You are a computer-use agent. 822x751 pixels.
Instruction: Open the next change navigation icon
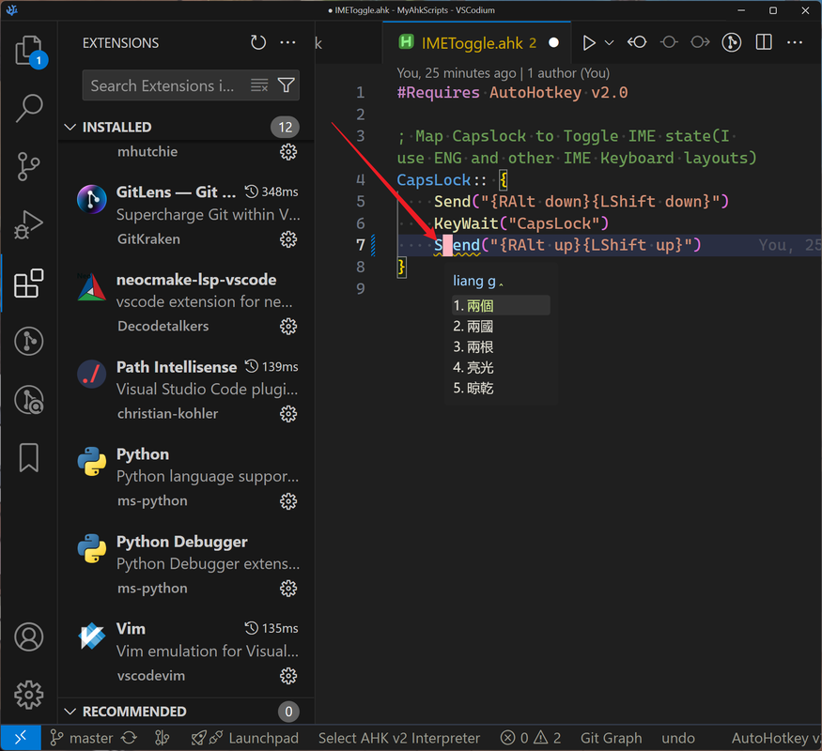click(701, 42)
